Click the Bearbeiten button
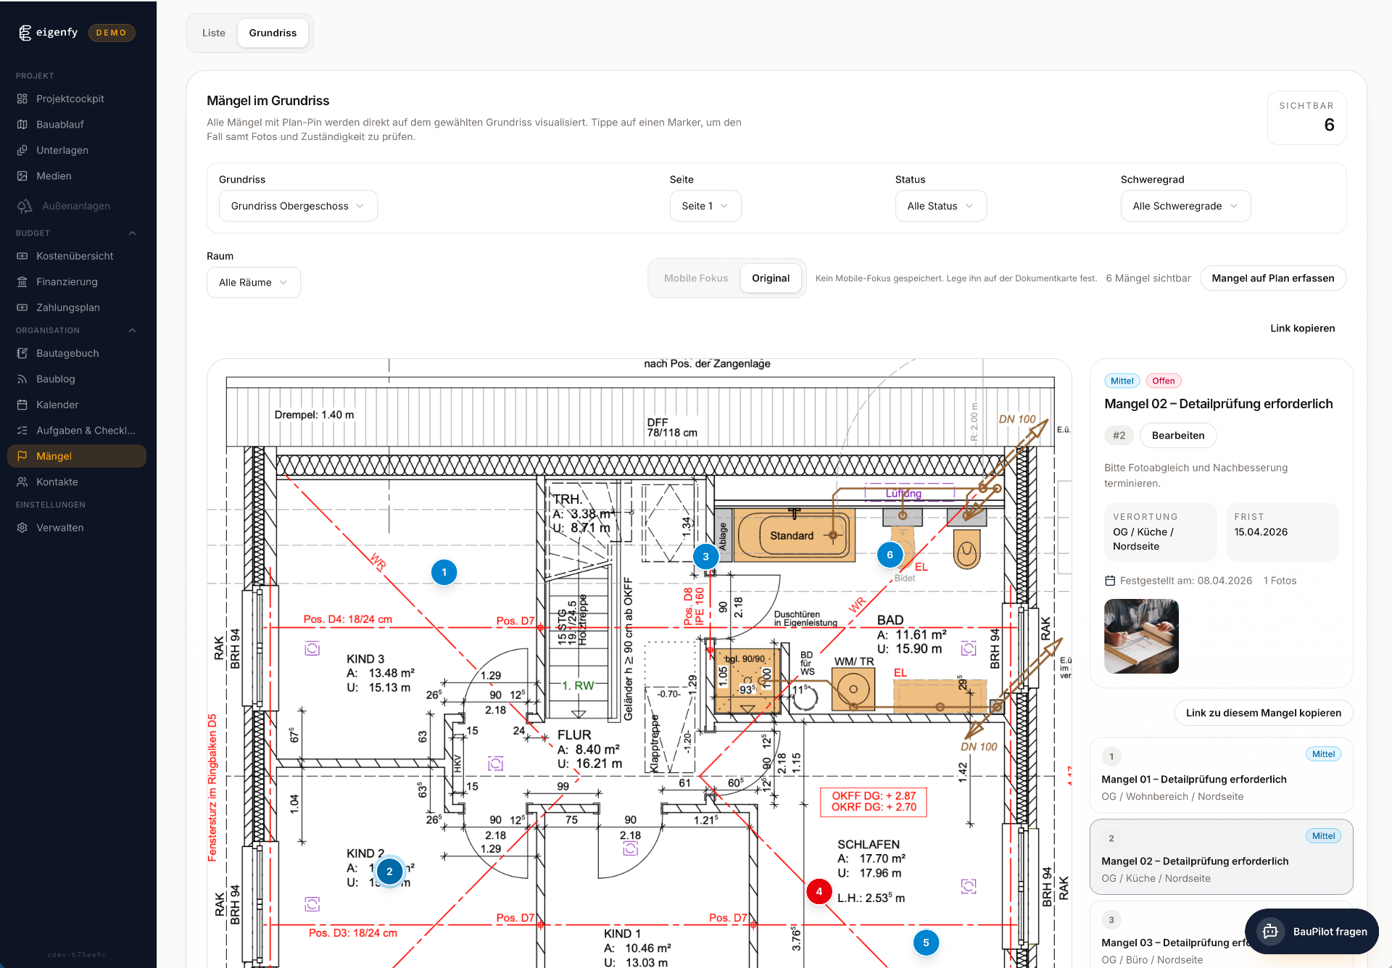1392x968 pixels. 1177,436
